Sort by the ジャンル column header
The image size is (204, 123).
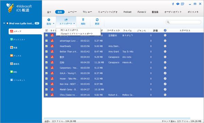(x=141, y=30)
